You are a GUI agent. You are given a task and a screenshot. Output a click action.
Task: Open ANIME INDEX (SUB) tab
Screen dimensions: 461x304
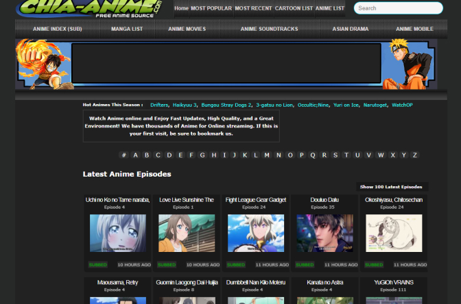[58, 29]
